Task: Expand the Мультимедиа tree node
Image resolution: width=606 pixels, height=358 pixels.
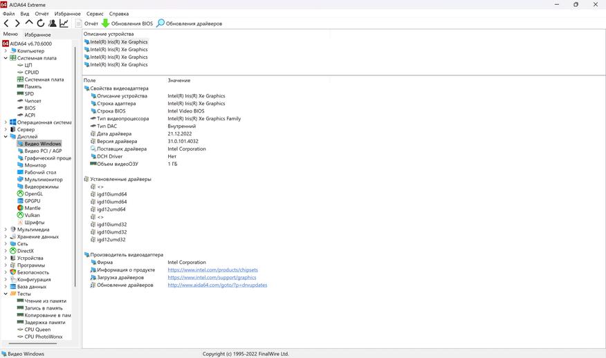Action: click(6, 229)
